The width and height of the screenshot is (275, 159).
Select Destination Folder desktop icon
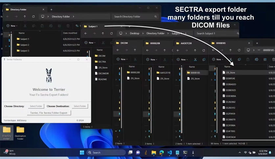pos(20,133)
